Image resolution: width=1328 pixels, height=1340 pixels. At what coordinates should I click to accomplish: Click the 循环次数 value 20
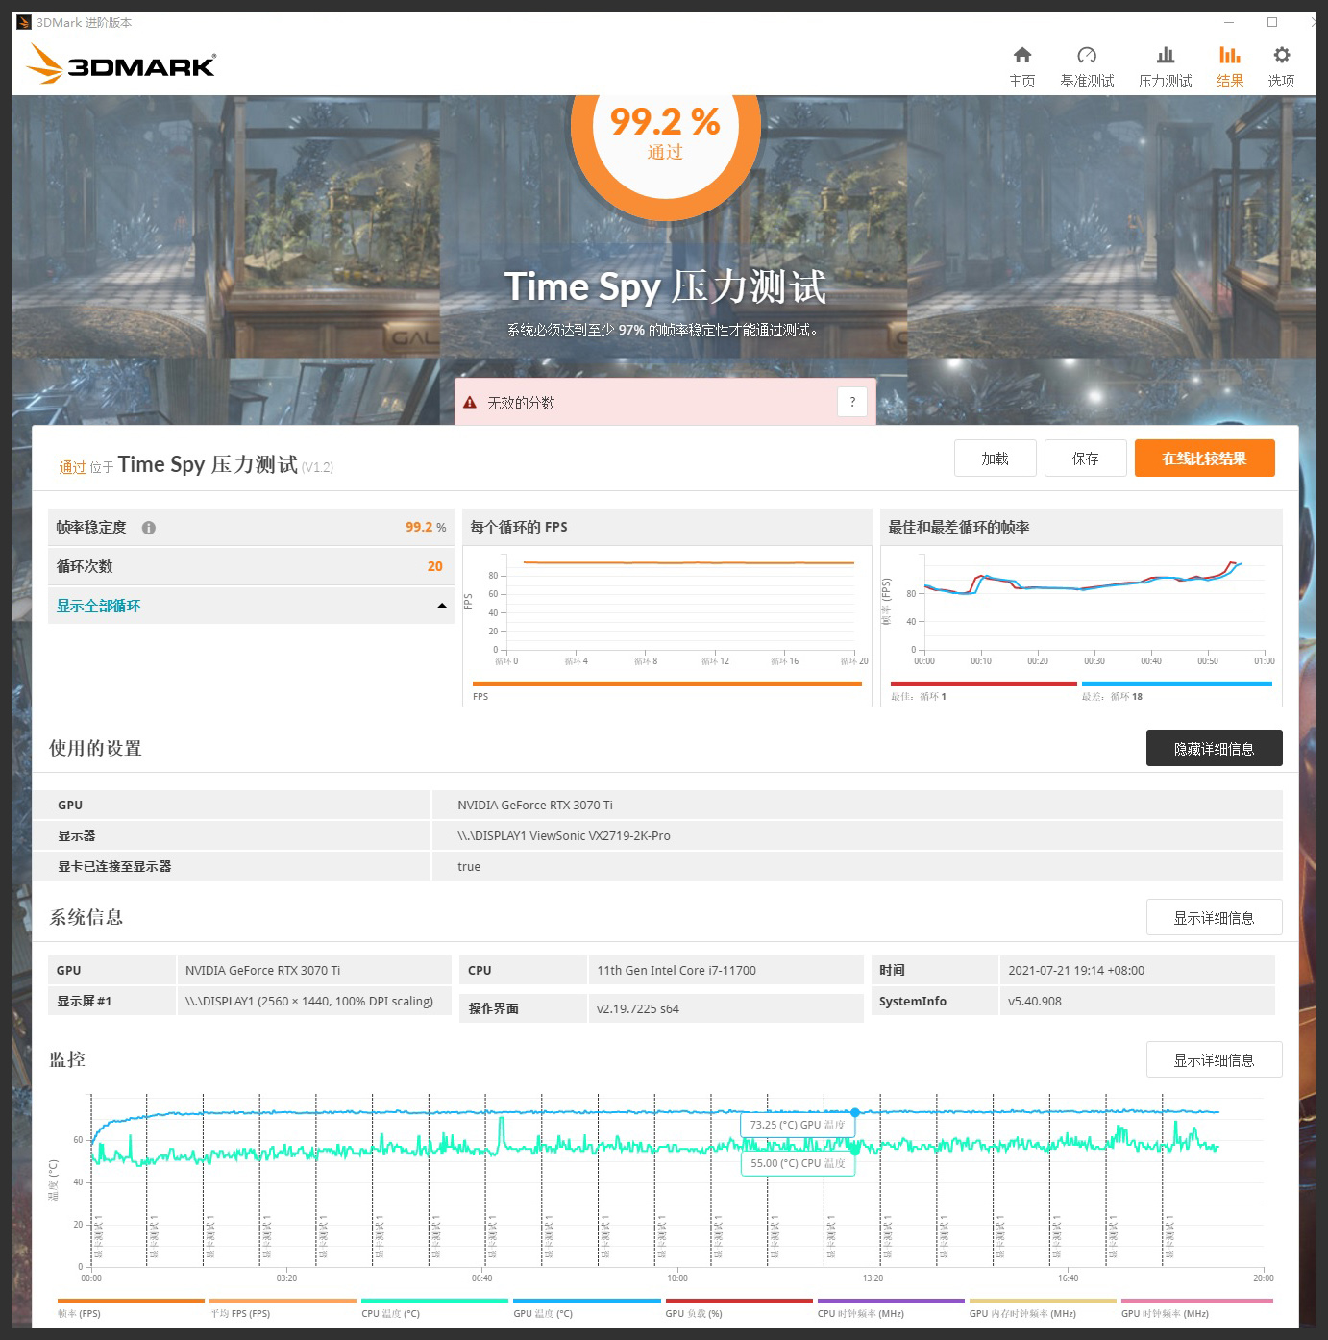(435, 566)
